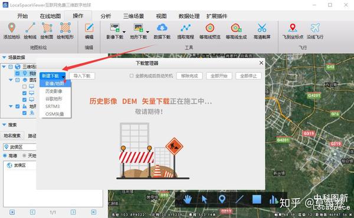Go to first search results page
354x218 pixels.
point(12,212)
